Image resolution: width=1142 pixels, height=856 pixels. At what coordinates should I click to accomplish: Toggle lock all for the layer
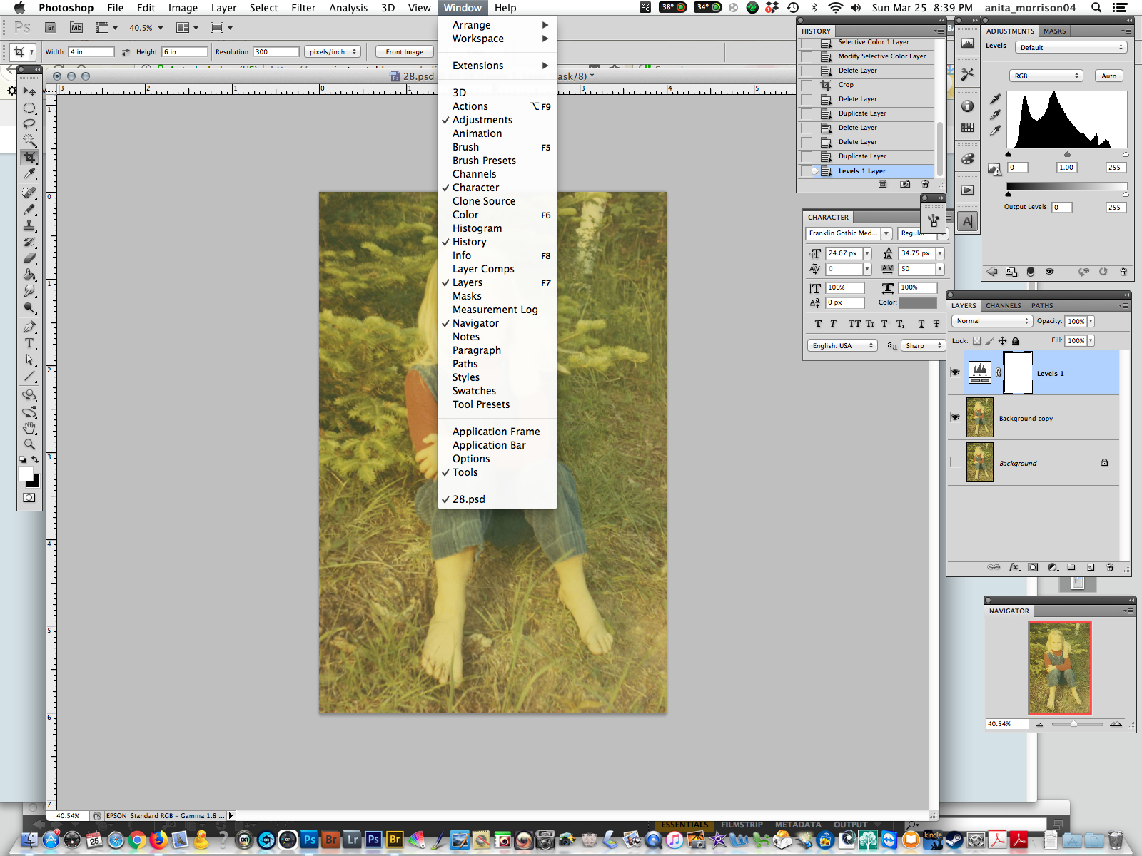[x=1016, y=341]
